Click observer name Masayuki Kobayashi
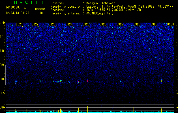 point(101,3)
